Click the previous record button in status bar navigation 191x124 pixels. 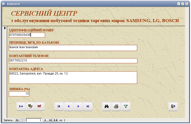(x=23, y=120)
